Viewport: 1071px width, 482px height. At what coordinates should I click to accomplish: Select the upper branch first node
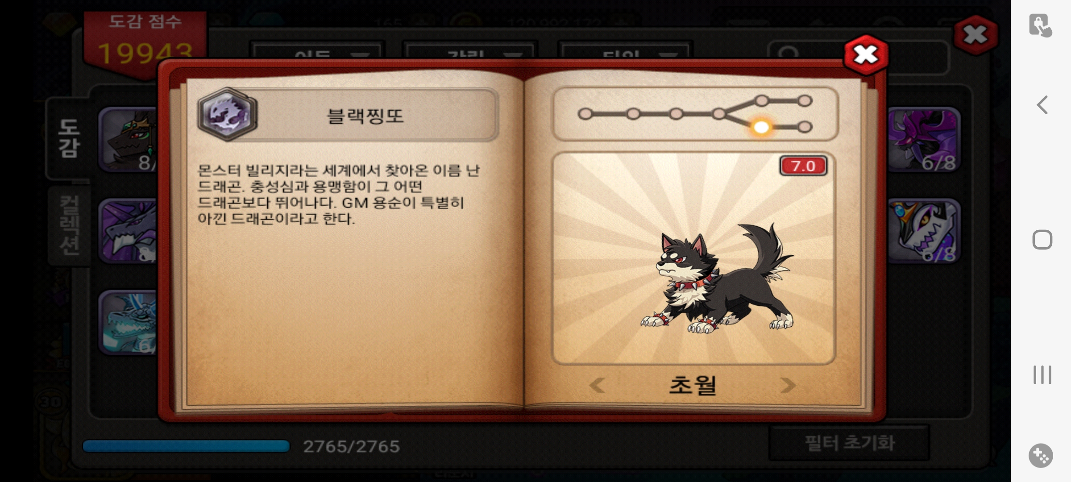click(x=762, y=101)
